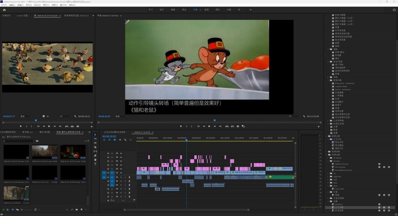This screenshot has height=216, width=398.
Task: Open the Quick Export share icon
Action: tap(394, 10)
